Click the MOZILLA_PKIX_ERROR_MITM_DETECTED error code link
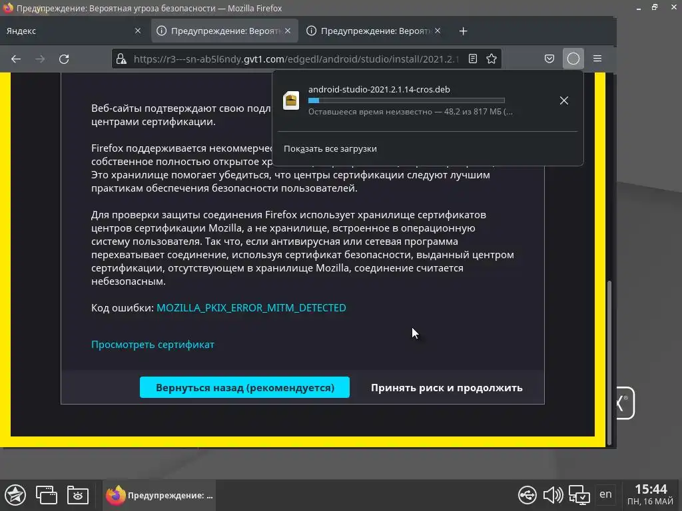 pyautogui.click(x=251, y=307)
